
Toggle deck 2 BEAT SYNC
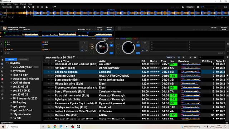coord(224,28)
